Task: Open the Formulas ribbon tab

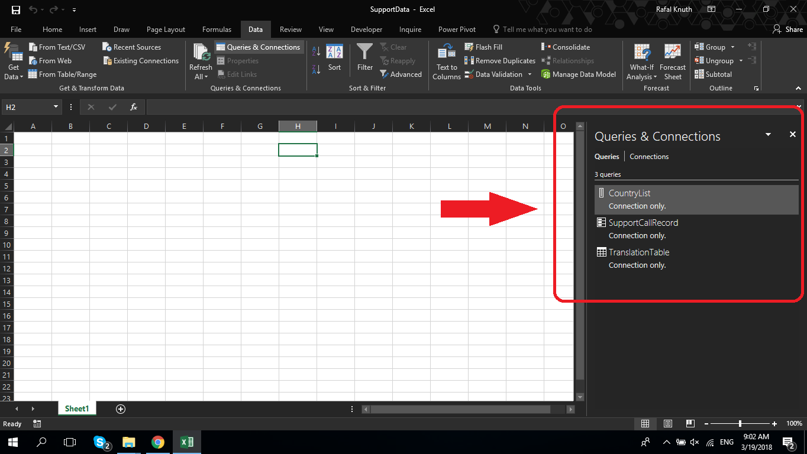Action: pos(217,29)
